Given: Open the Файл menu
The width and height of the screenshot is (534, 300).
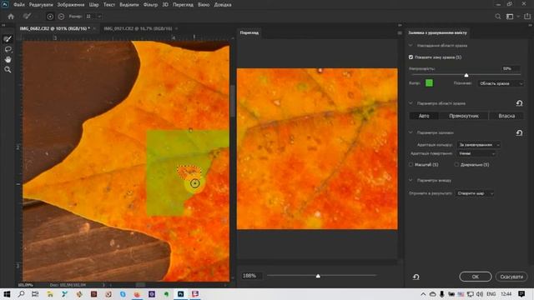Looking at the screenshot, I should click(x=19, y=5).
